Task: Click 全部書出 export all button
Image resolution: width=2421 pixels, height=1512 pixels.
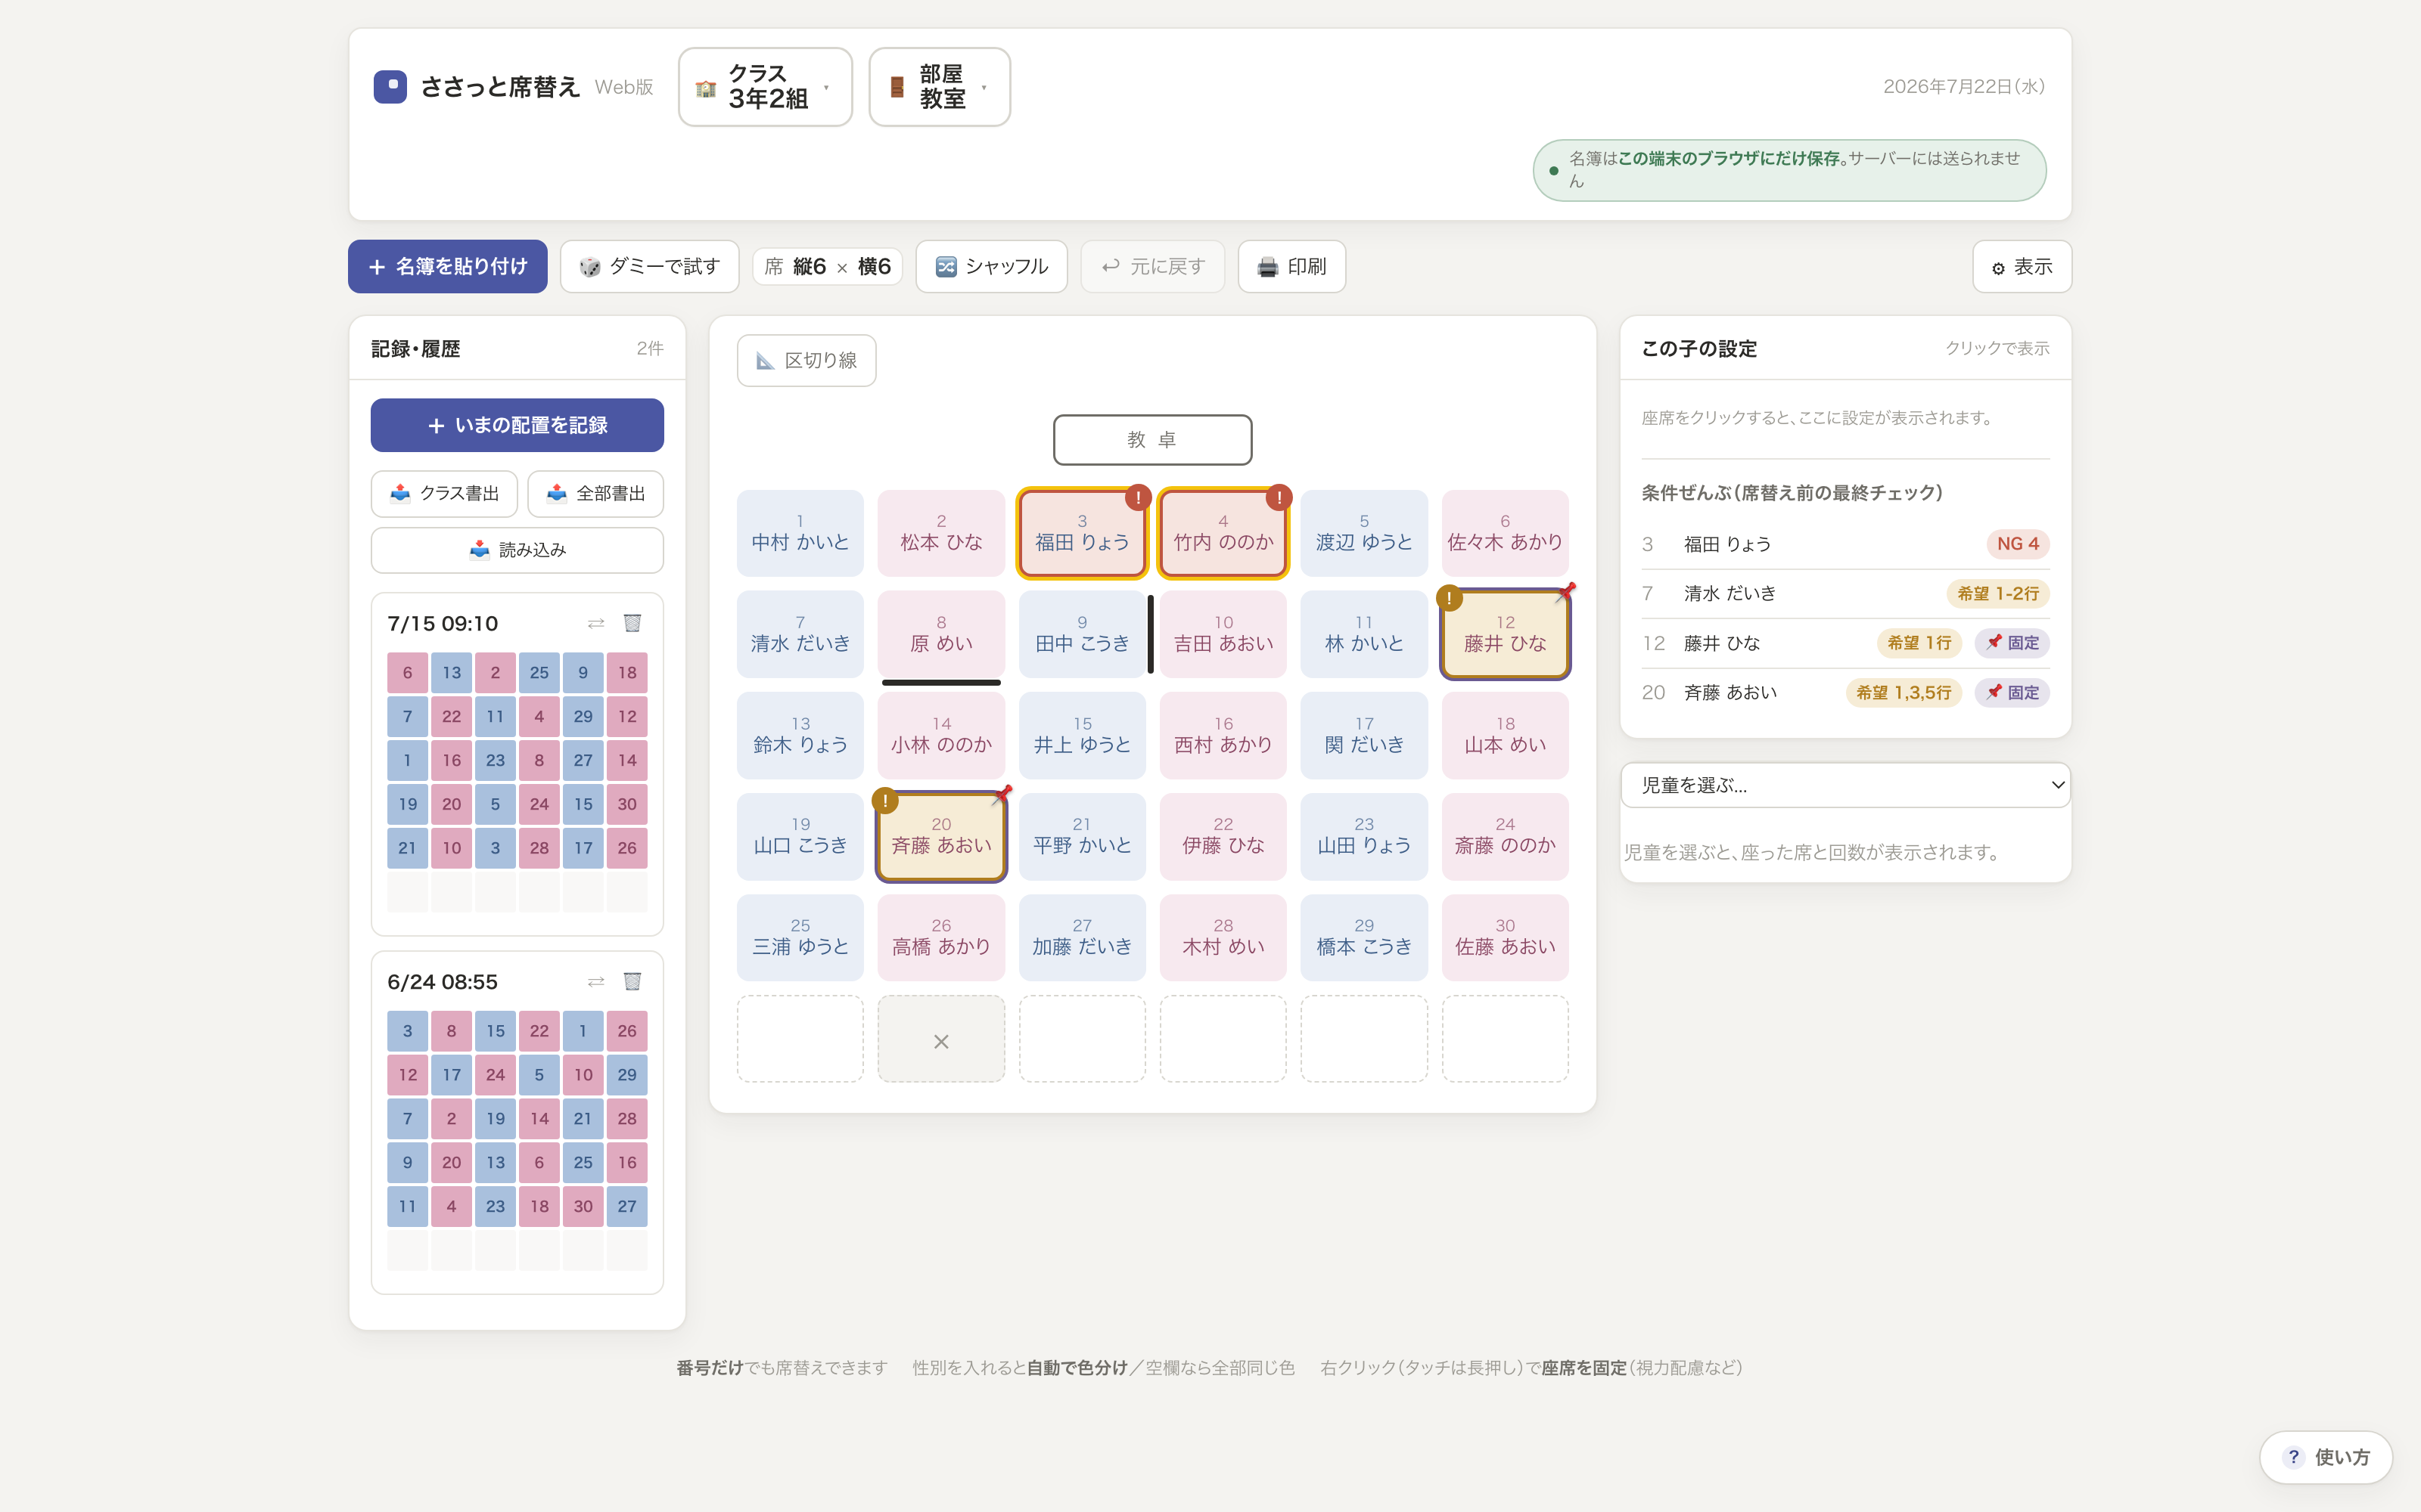Action: pyautogui.click(x=596, y=493)
